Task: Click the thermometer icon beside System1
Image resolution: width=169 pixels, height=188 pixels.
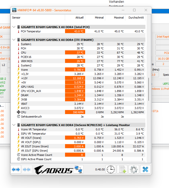Action: tap(19, 44)
